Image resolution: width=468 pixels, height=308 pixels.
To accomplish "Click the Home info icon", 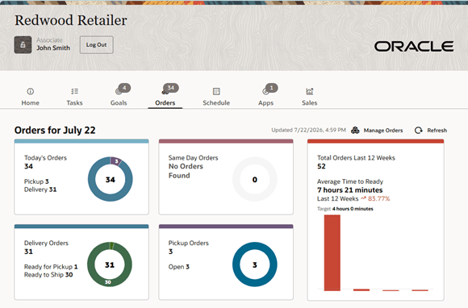I will click(30, 91).
